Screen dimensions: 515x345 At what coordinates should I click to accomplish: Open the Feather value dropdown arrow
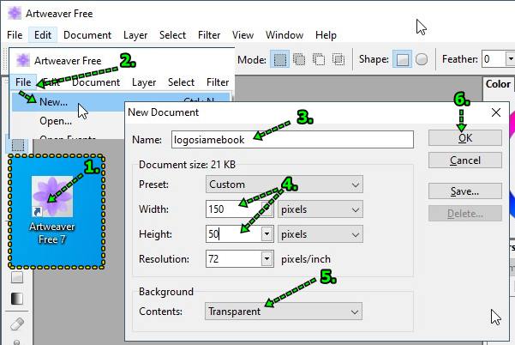click(x=510, y=59)
